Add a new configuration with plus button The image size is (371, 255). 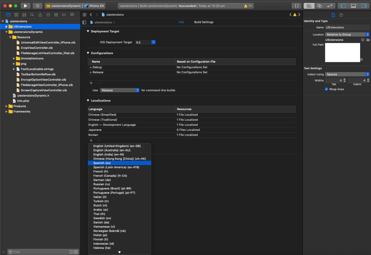pyautogui.click(x=91, y=83)
